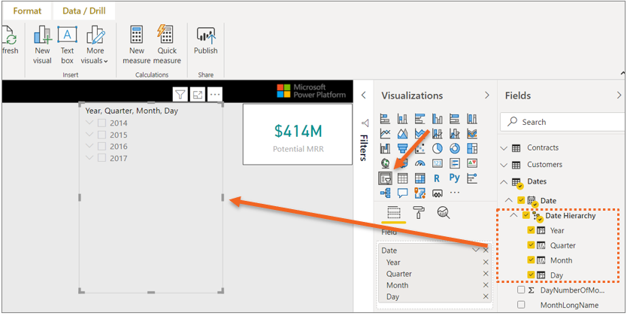627x316 pixels.
Task: Select the 100% stacked column chart visualization
Action: pos(472,119)
